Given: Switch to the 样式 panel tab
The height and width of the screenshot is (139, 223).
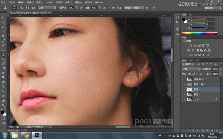Looking at the screenshot, I should (190, 38).
